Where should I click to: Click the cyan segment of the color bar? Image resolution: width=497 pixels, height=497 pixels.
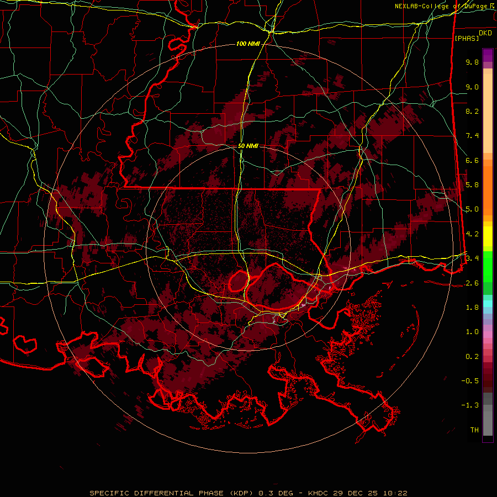click(488, 304)
